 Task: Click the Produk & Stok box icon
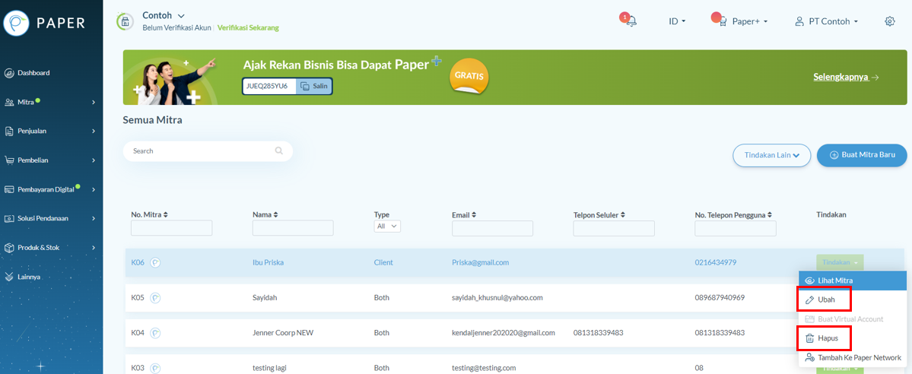click(8, 248)
